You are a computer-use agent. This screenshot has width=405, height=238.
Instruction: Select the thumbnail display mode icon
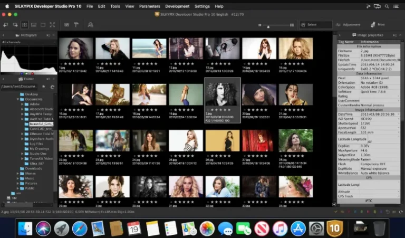point(24,25)
